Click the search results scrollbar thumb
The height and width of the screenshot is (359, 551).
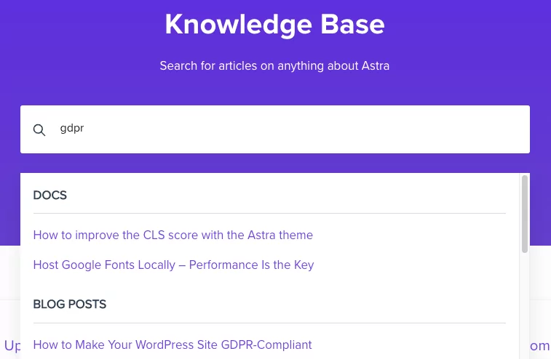tap(525, 214)
